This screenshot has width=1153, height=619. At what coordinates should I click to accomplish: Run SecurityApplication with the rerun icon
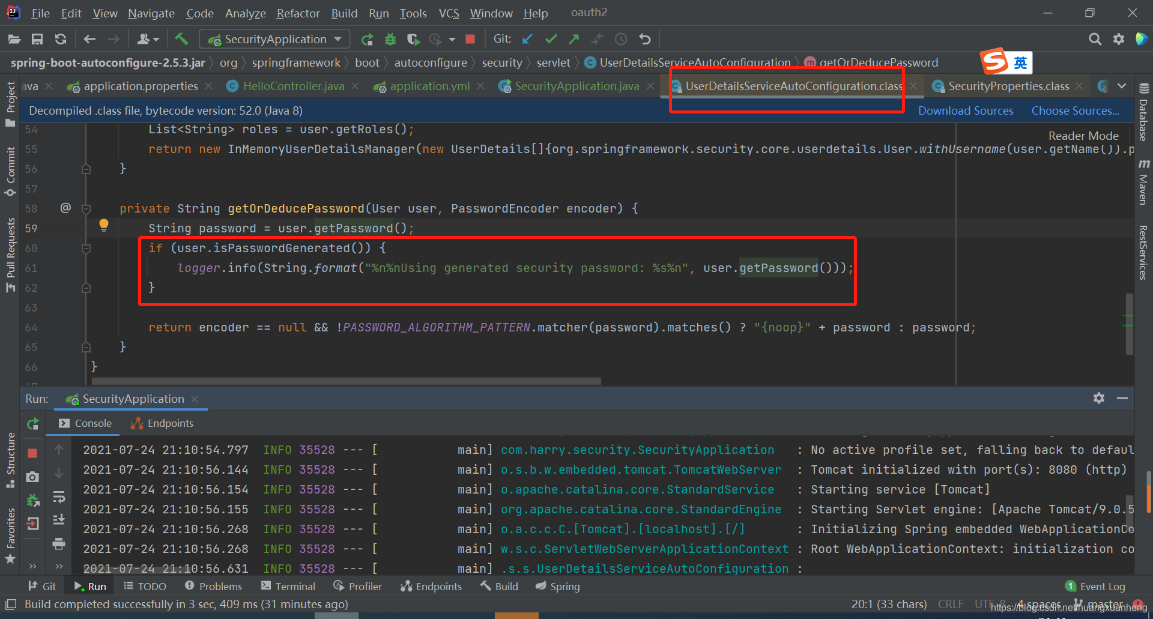367,39
